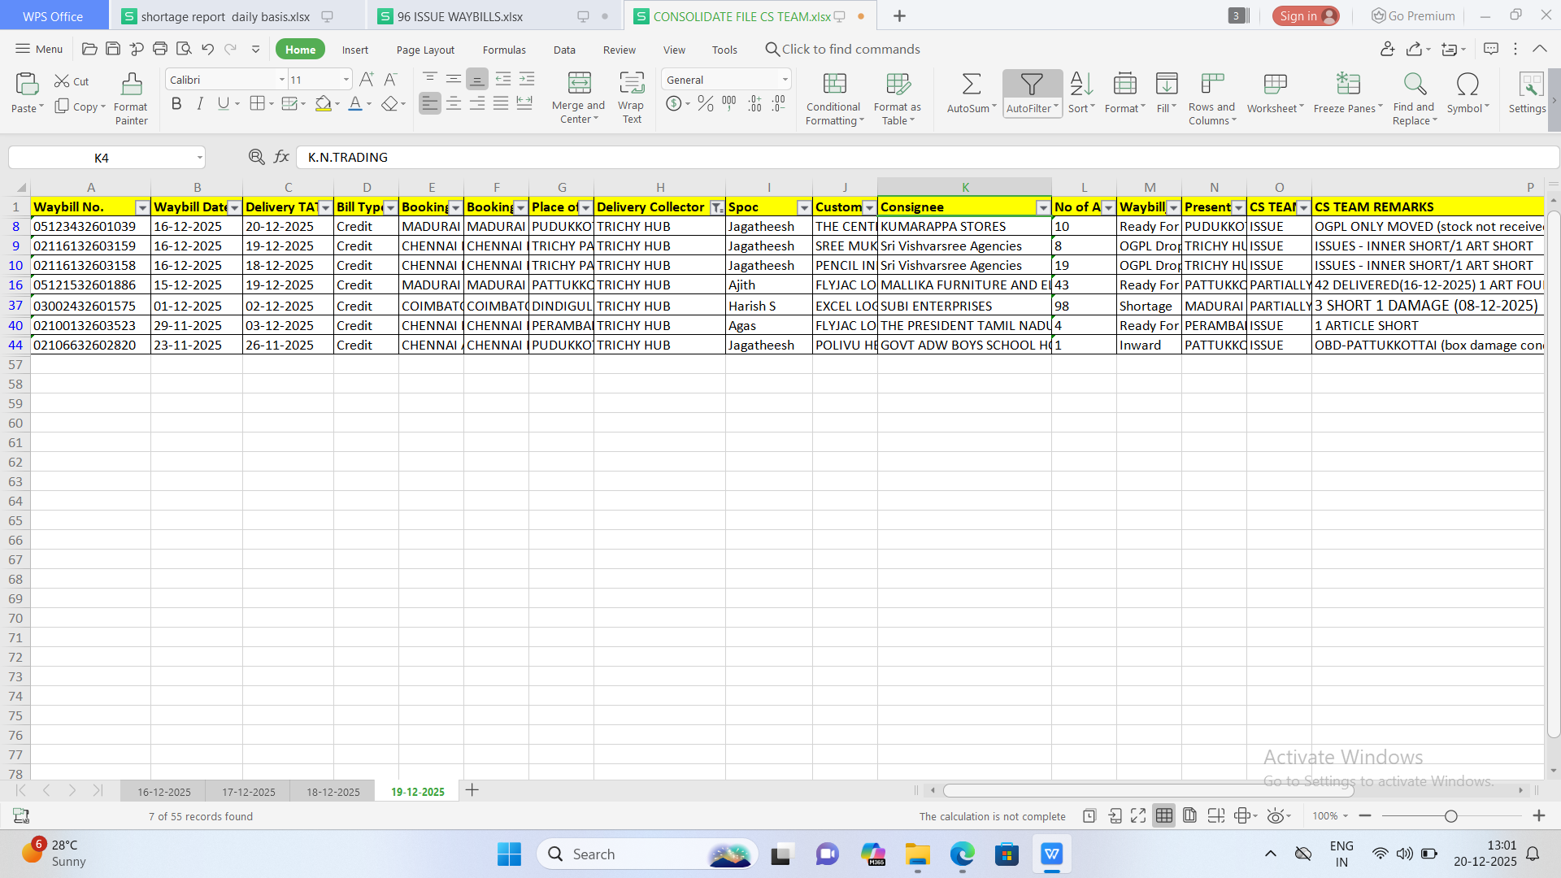Open the Consignee column filter dropdown
Image resolution: width=1561 pixels, height=878 pixels.
click(1042, 208)
